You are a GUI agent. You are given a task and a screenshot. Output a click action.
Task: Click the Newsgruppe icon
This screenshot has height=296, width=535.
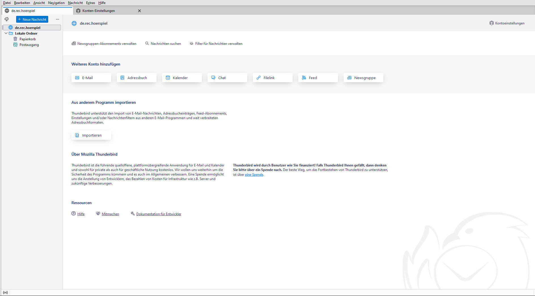point(349,78)
